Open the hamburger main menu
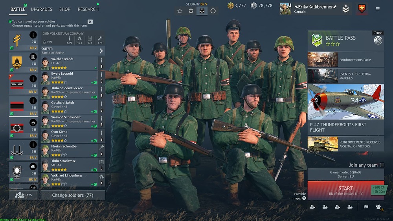This screenshot has width=393, height=221. (x=377, y=9)
